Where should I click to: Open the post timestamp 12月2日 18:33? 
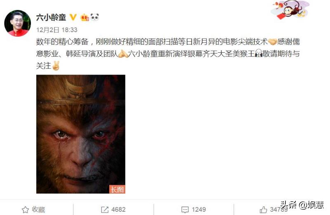click(x=57, y=30)
